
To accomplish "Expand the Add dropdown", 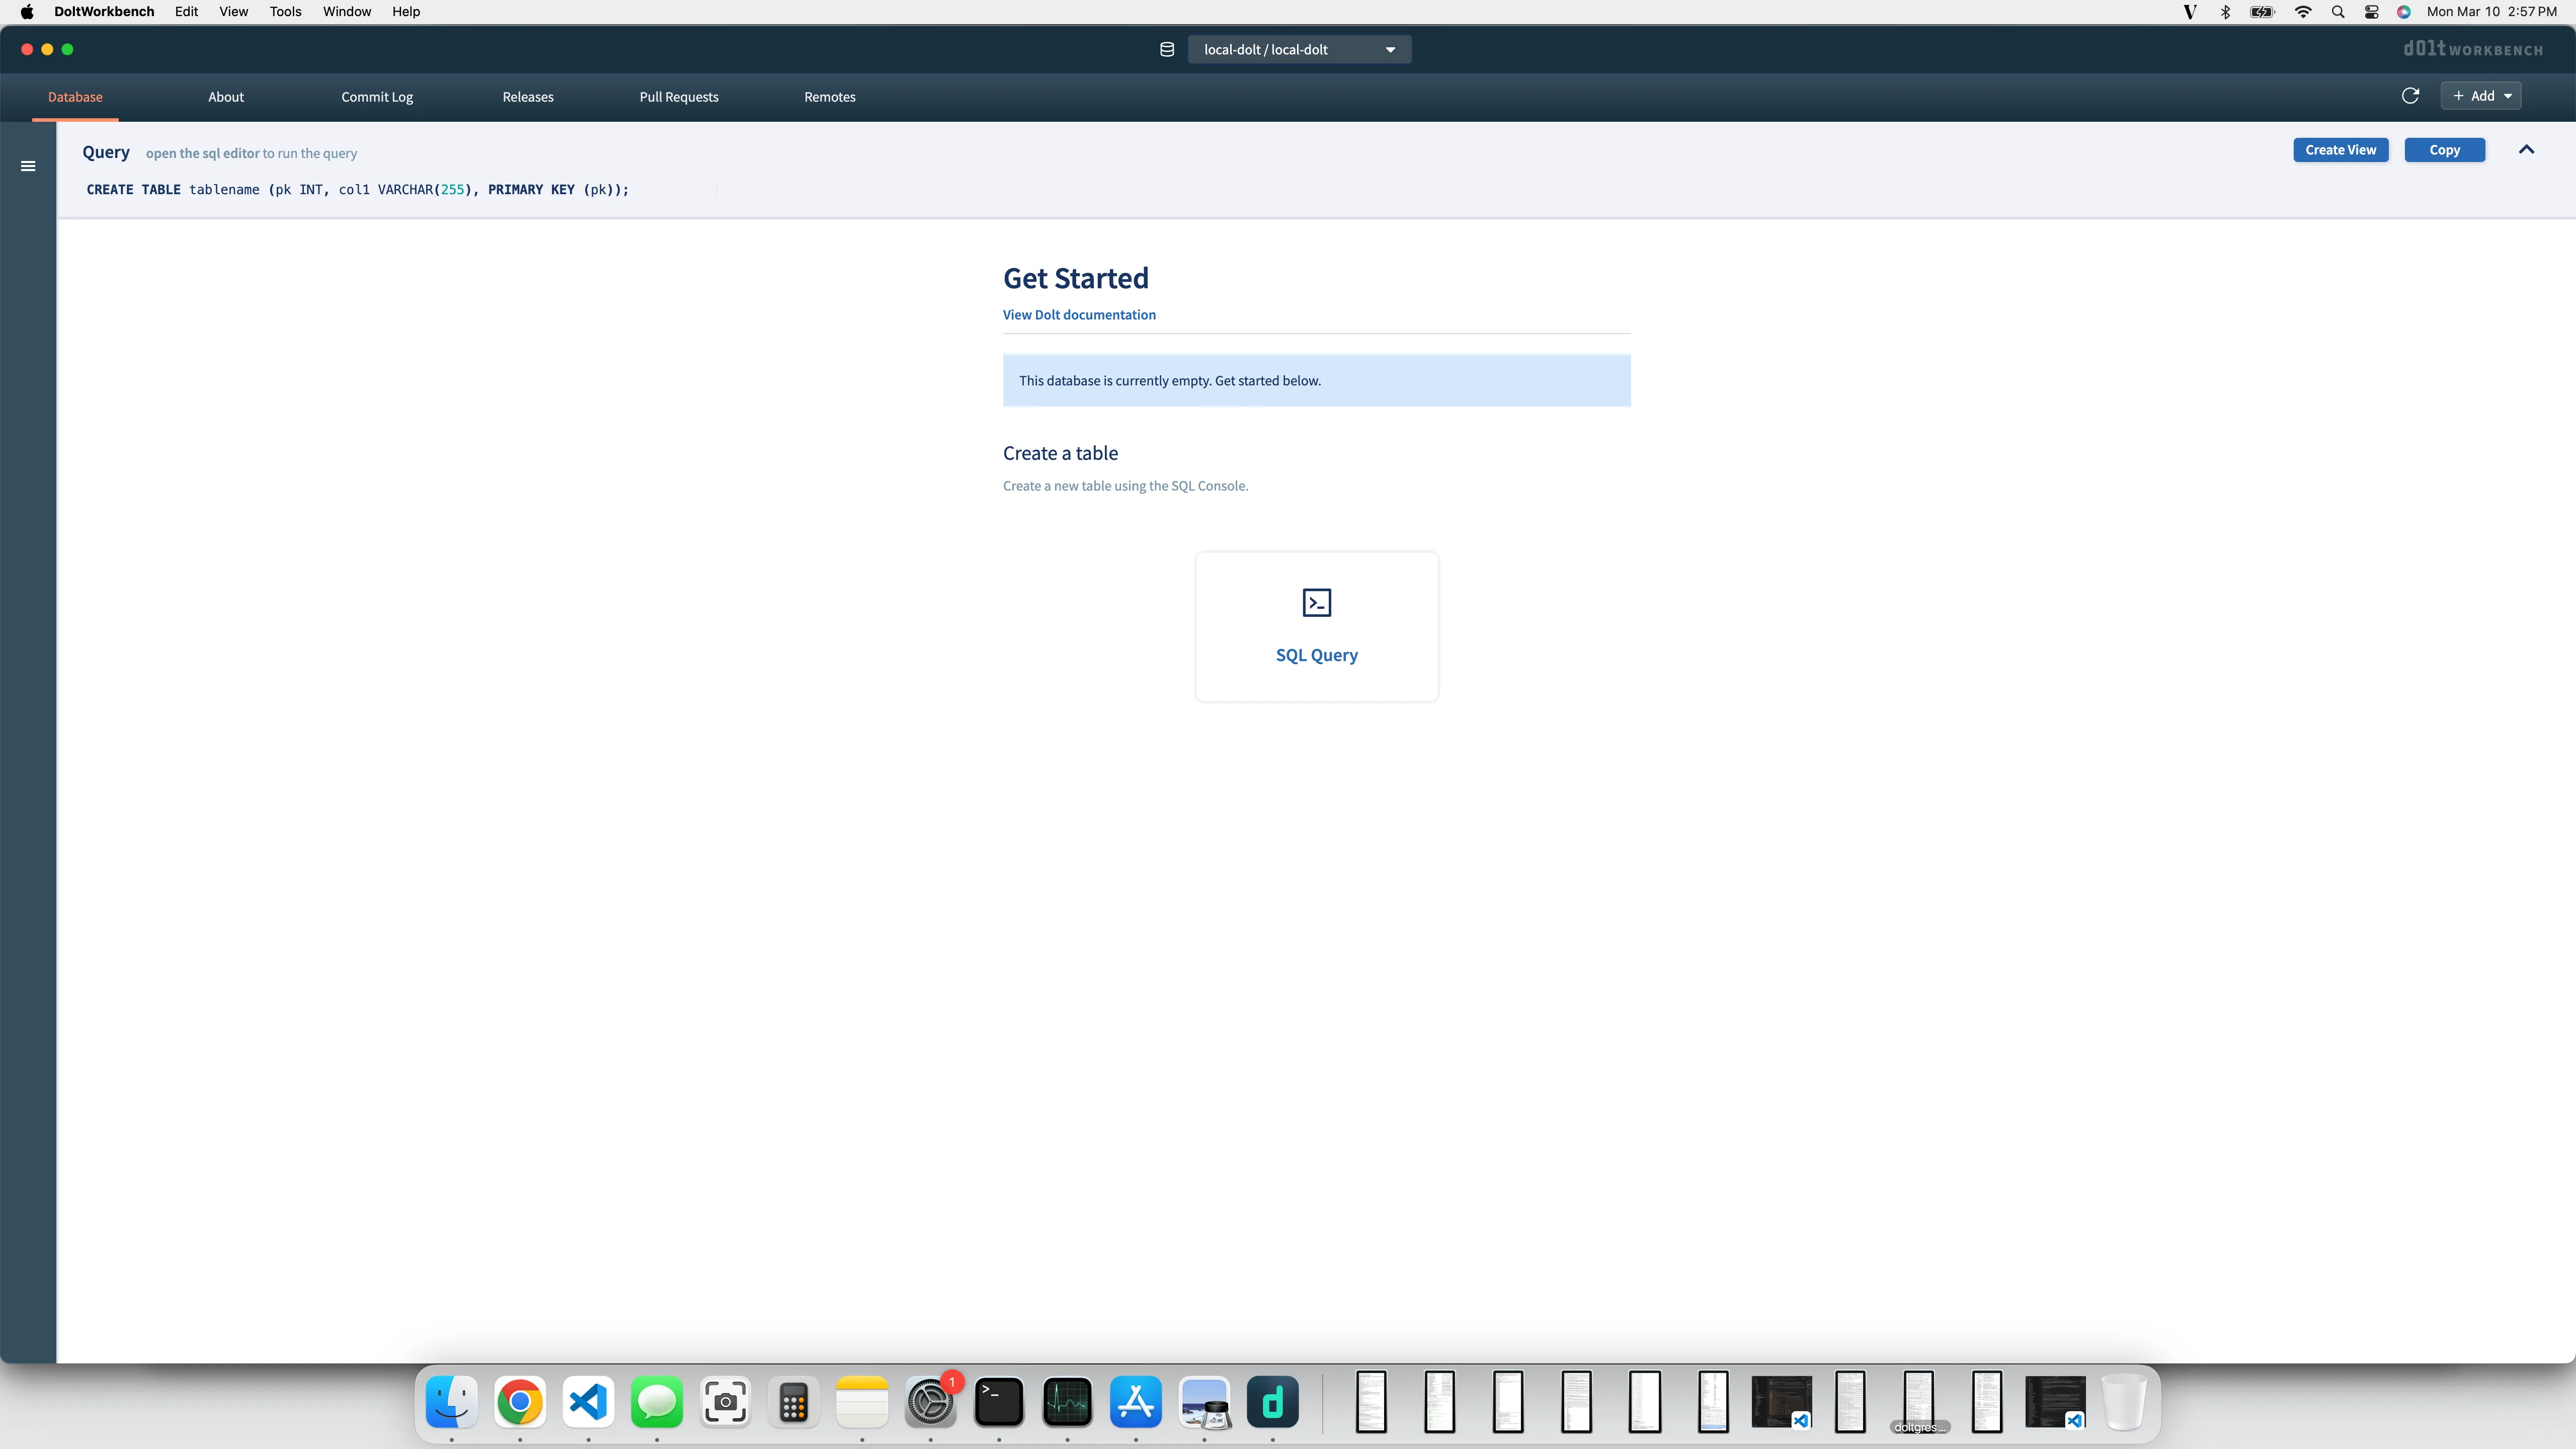I will 2482,95.
